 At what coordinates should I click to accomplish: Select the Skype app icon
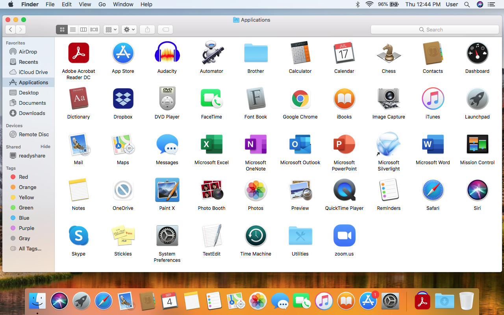(78, 235)
